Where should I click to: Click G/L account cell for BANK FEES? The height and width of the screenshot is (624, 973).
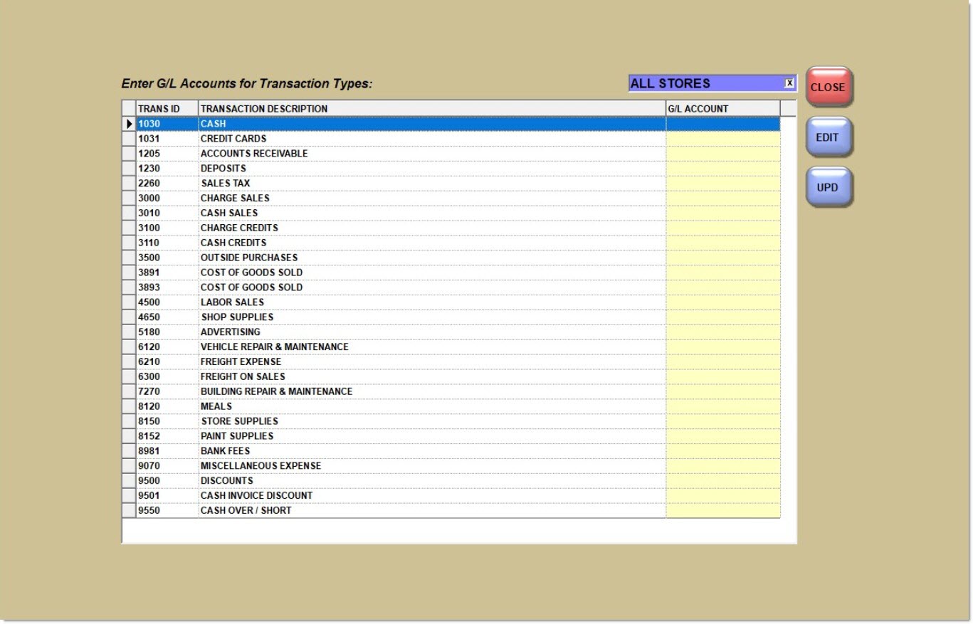(722, 451)
